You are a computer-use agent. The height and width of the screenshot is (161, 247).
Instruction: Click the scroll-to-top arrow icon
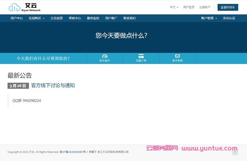click(235, 152)
